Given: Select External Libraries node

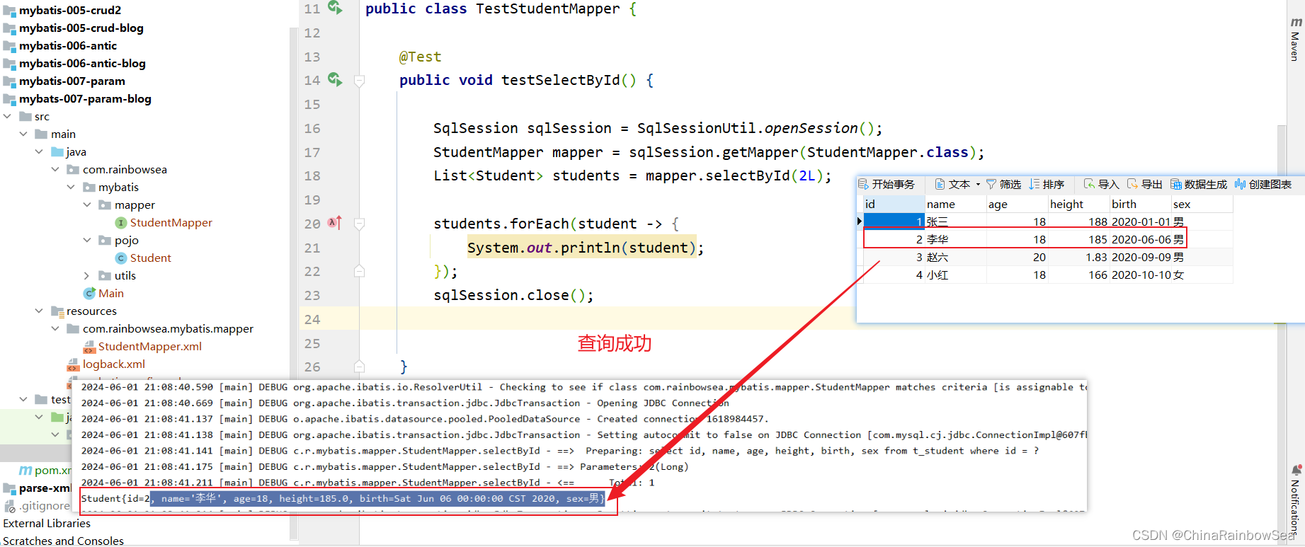Looking at the screenshot, I should (x=47, y=523).
